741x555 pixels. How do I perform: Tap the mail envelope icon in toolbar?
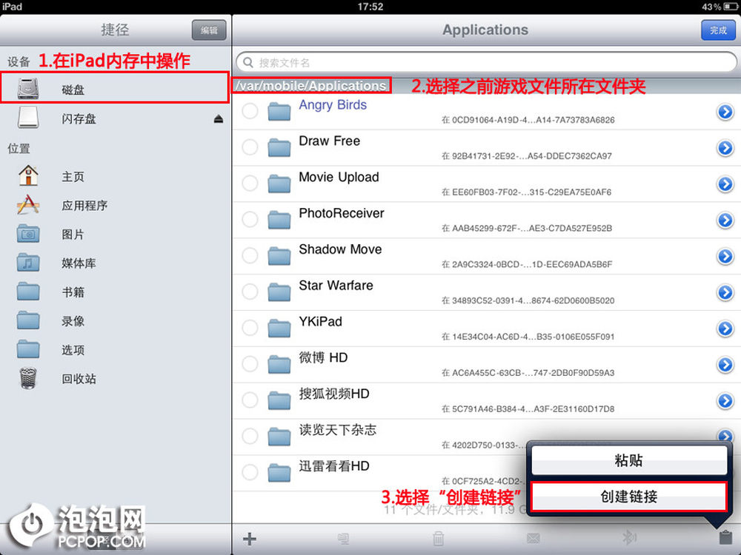[533, 539]
